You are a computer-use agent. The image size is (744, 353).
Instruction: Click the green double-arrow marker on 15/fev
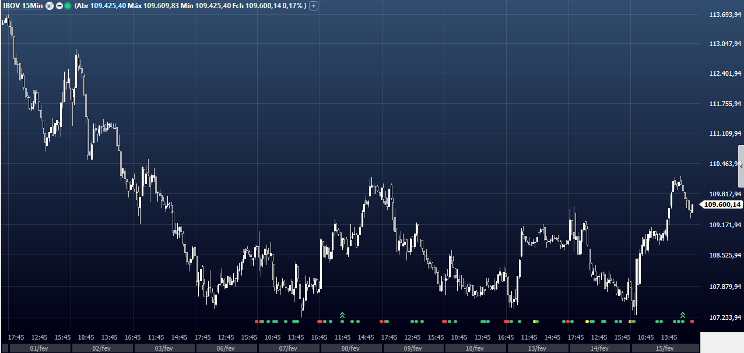pos(683,315)
